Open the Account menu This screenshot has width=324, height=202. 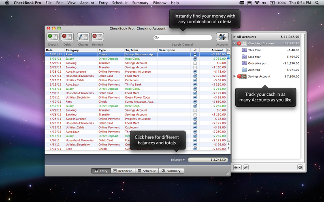(87, 3)
